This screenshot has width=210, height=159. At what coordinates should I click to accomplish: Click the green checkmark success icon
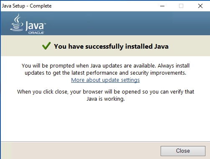[46, 46]
